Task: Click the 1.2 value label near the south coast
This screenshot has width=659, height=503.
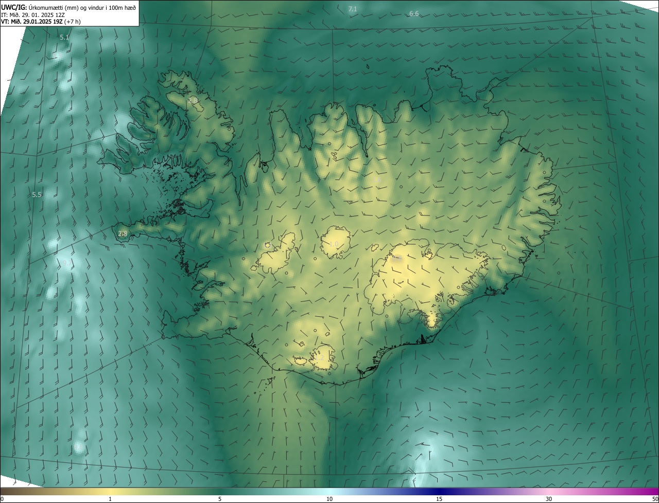Action: pyautogui.click(x=320, y=357)
